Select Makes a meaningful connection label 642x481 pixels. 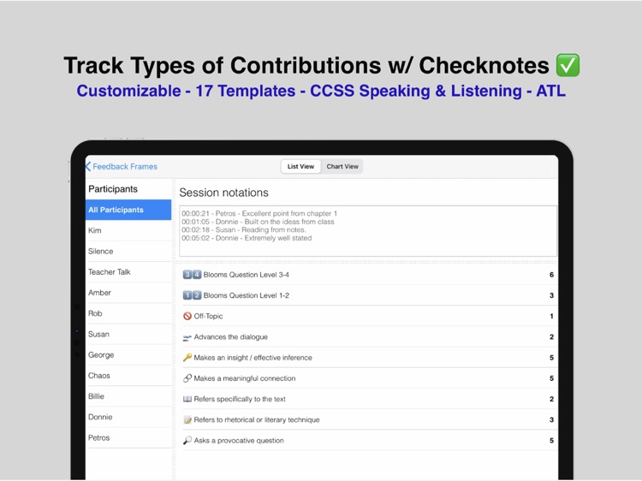(245, 378)
